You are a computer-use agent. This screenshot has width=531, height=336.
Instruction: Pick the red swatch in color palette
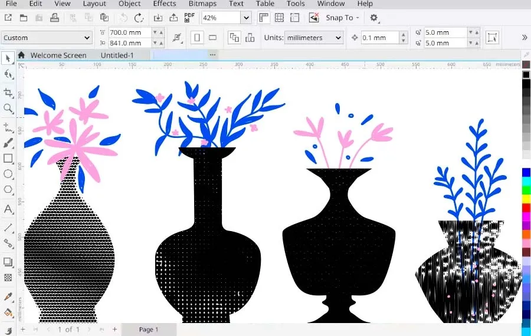tap(526, 208)
